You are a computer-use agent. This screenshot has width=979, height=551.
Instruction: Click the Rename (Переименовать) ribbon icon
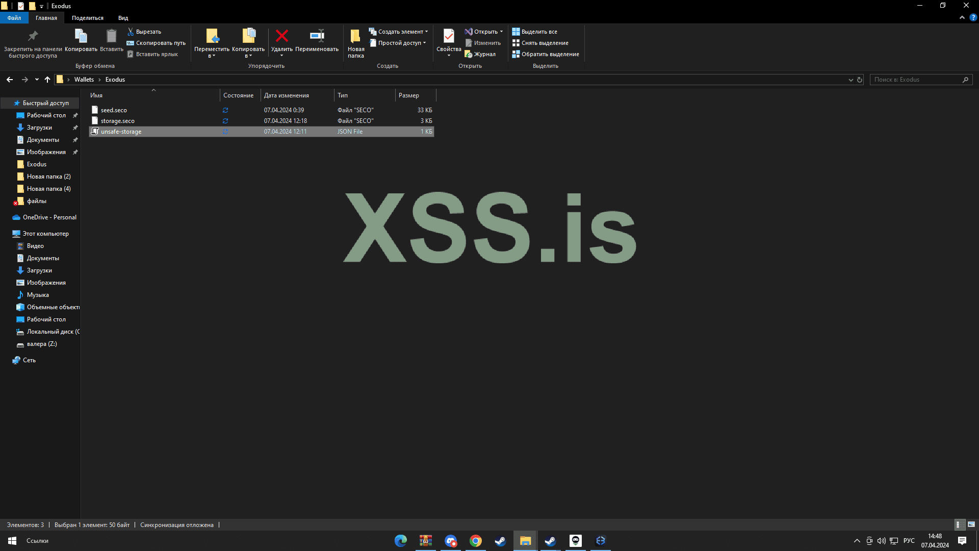click(317, 36)
